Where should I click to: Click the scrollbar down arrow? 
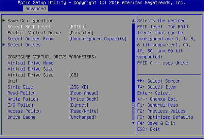pyautogui.click(x=133, y=123)
